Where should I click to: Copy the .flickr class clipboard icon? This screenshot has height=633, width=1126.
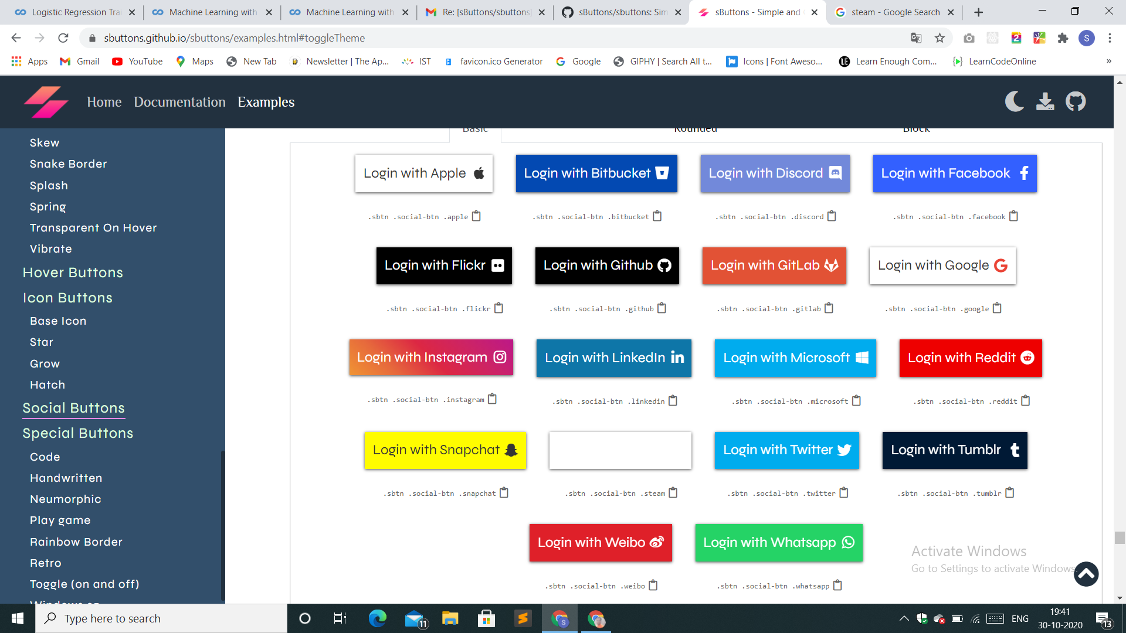498,308
